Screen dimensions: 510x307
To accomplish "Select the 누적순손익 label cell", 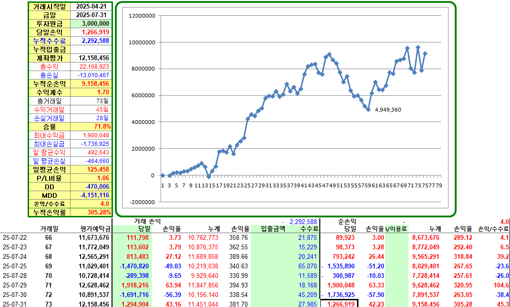I will pos(50,84).
